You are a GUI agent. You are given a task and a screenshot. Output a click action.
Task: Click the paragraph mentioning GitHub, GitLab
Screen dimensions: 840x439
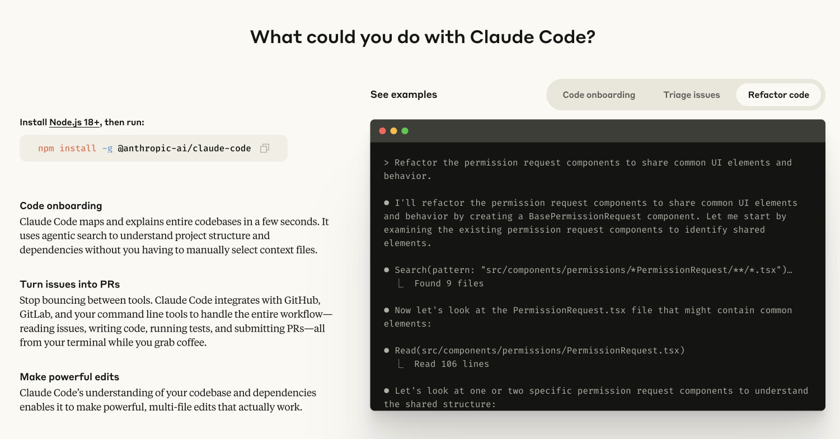[x=176, y=321]
